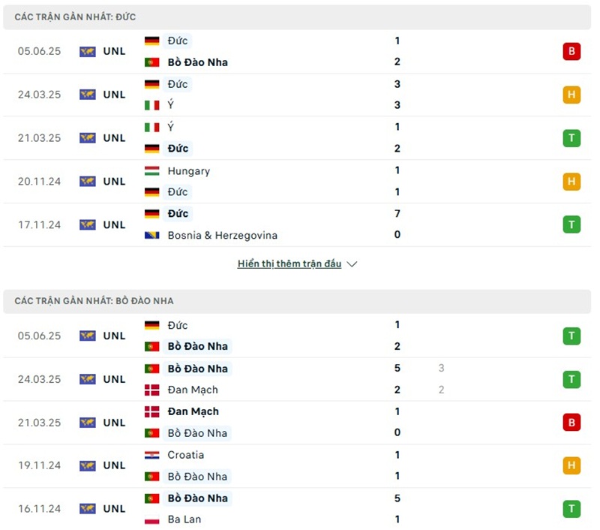Click the red B badge for Đan Mạch 1-0 match
600x530 pixels.
571,423
